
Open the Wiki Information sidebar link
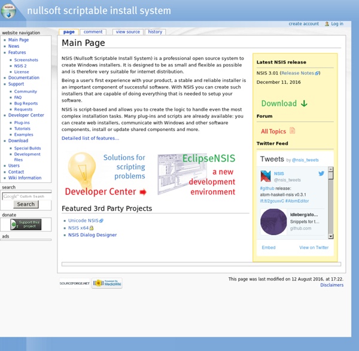(25, 178)
